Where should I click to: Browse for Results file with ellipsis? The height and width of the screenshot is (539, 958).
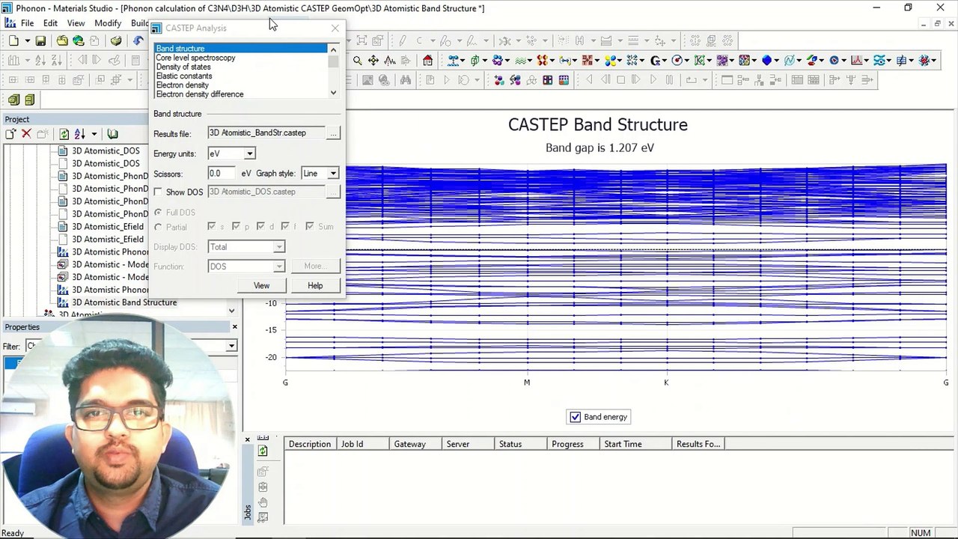click(333, 133)
